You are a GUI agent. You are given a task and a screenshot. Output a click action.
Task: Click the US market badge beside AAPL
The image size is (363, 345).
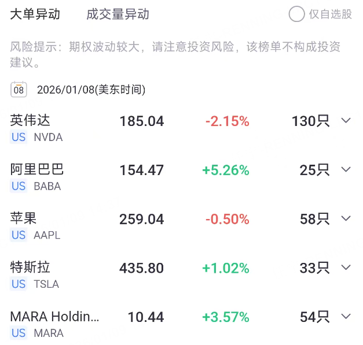coord(19,235)
